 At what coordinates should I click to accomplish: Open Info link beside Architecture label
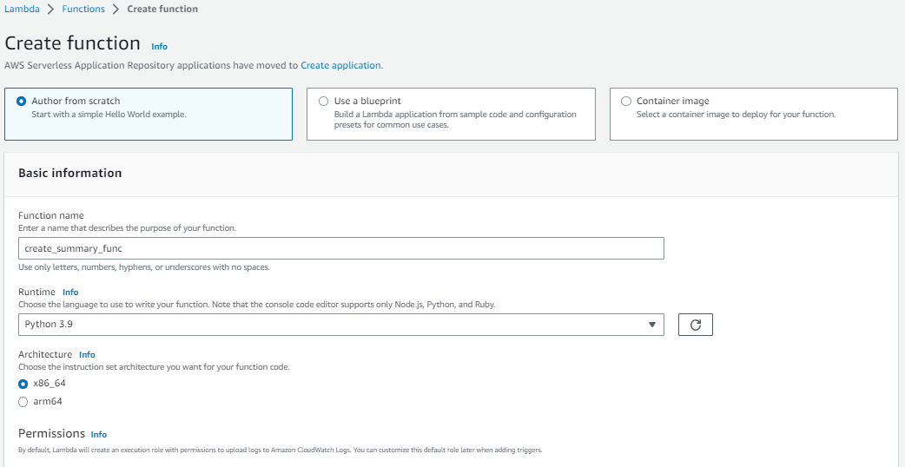[x=87, y=354]
